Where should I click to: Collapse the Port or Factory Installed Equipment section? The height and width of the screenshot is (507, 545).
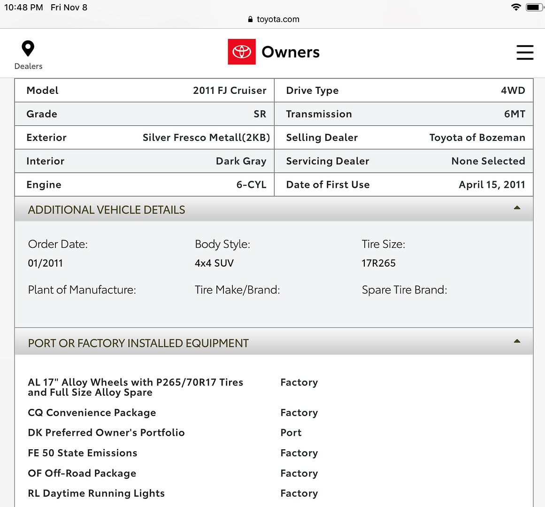(517, 341)
